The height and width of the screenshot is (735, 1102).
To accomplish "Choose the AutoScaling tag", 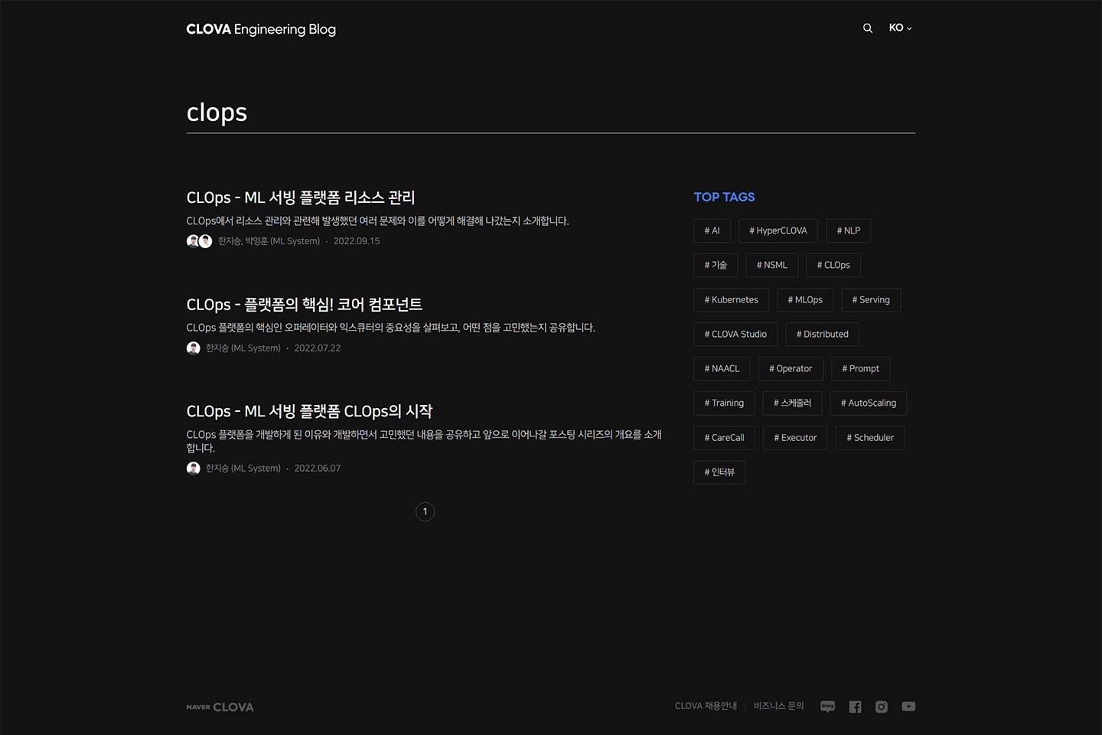I will click(868, 403).
